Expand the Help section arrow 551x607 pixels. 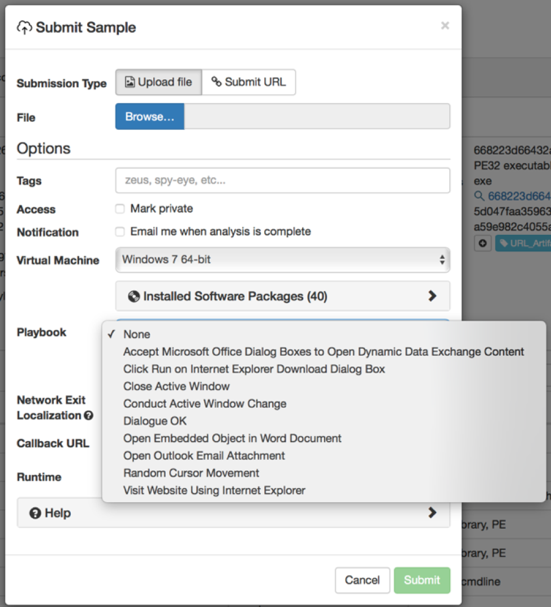click(x=432, y=512)
